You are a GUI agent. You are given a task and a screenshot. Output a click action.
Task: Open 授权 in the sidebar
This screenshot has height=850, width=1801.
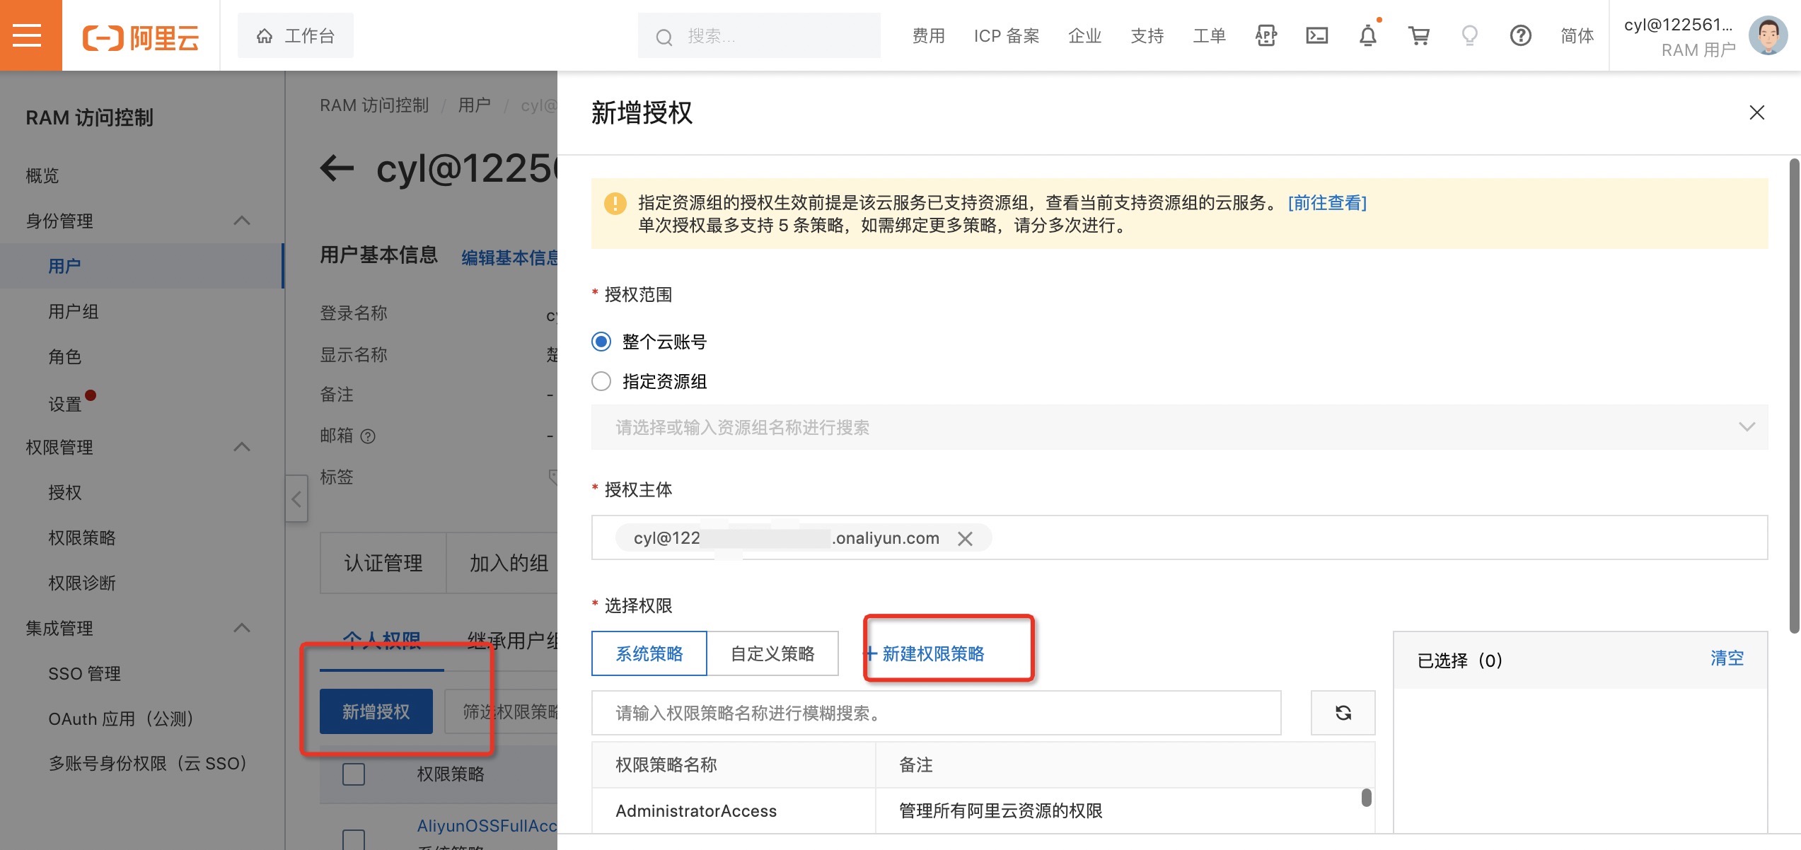tap(64, 492)
